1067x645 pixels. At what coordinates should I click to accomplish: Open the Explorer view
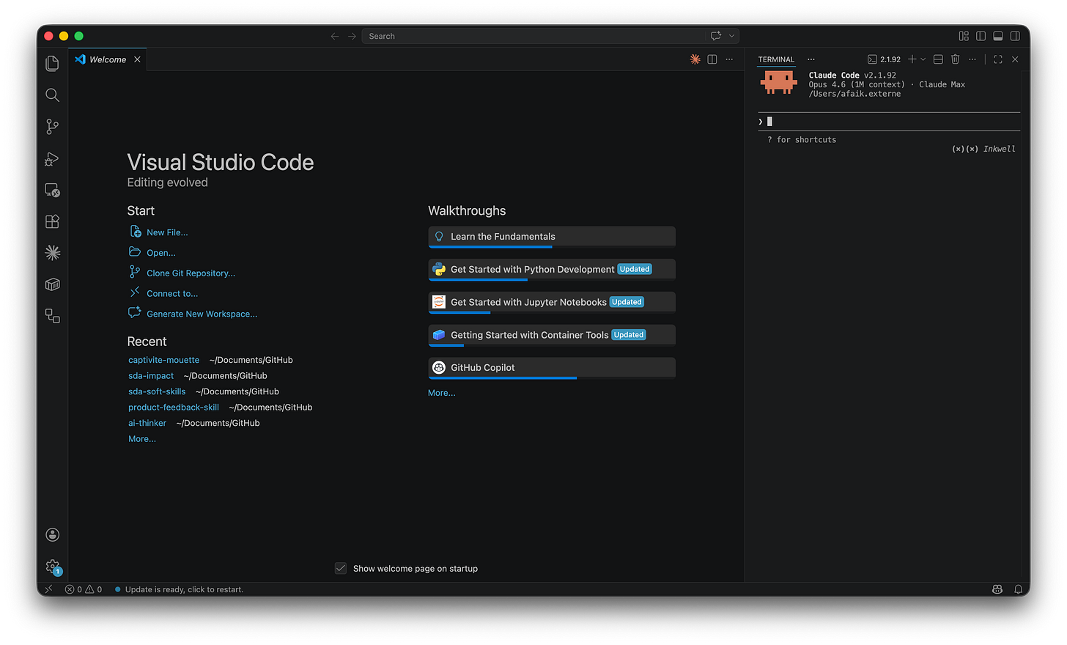point(52,63)
